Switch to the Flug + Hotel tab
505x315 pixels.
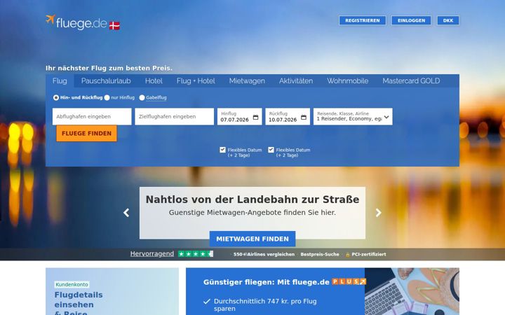click(x=196, y=81)
